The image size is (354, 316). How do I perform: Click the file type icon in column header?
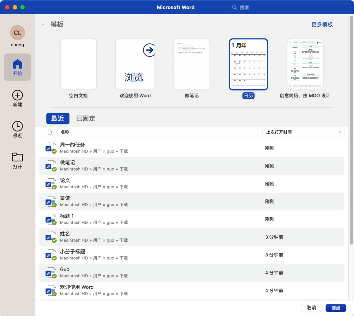pos(50,132)
